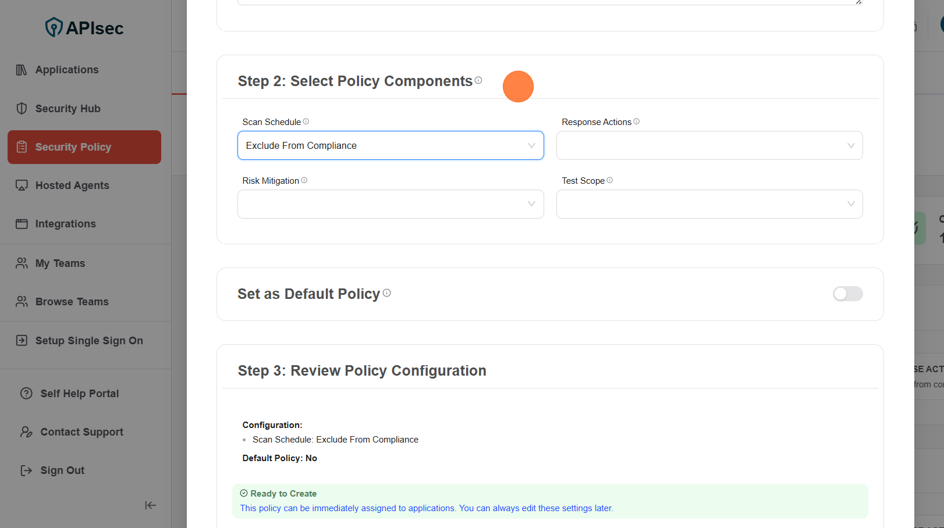944x528 pixels.
Task: Click the Security Hub shield icon
Action: 22,109
